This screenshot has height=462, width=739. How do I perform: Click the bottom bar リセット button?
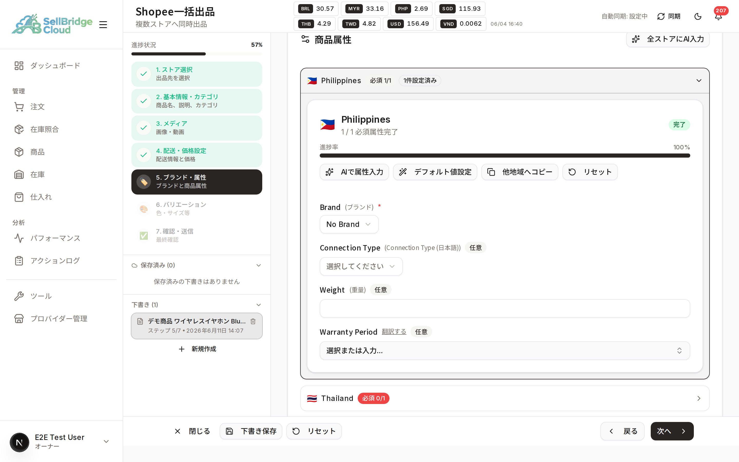[x=314, y=431]
